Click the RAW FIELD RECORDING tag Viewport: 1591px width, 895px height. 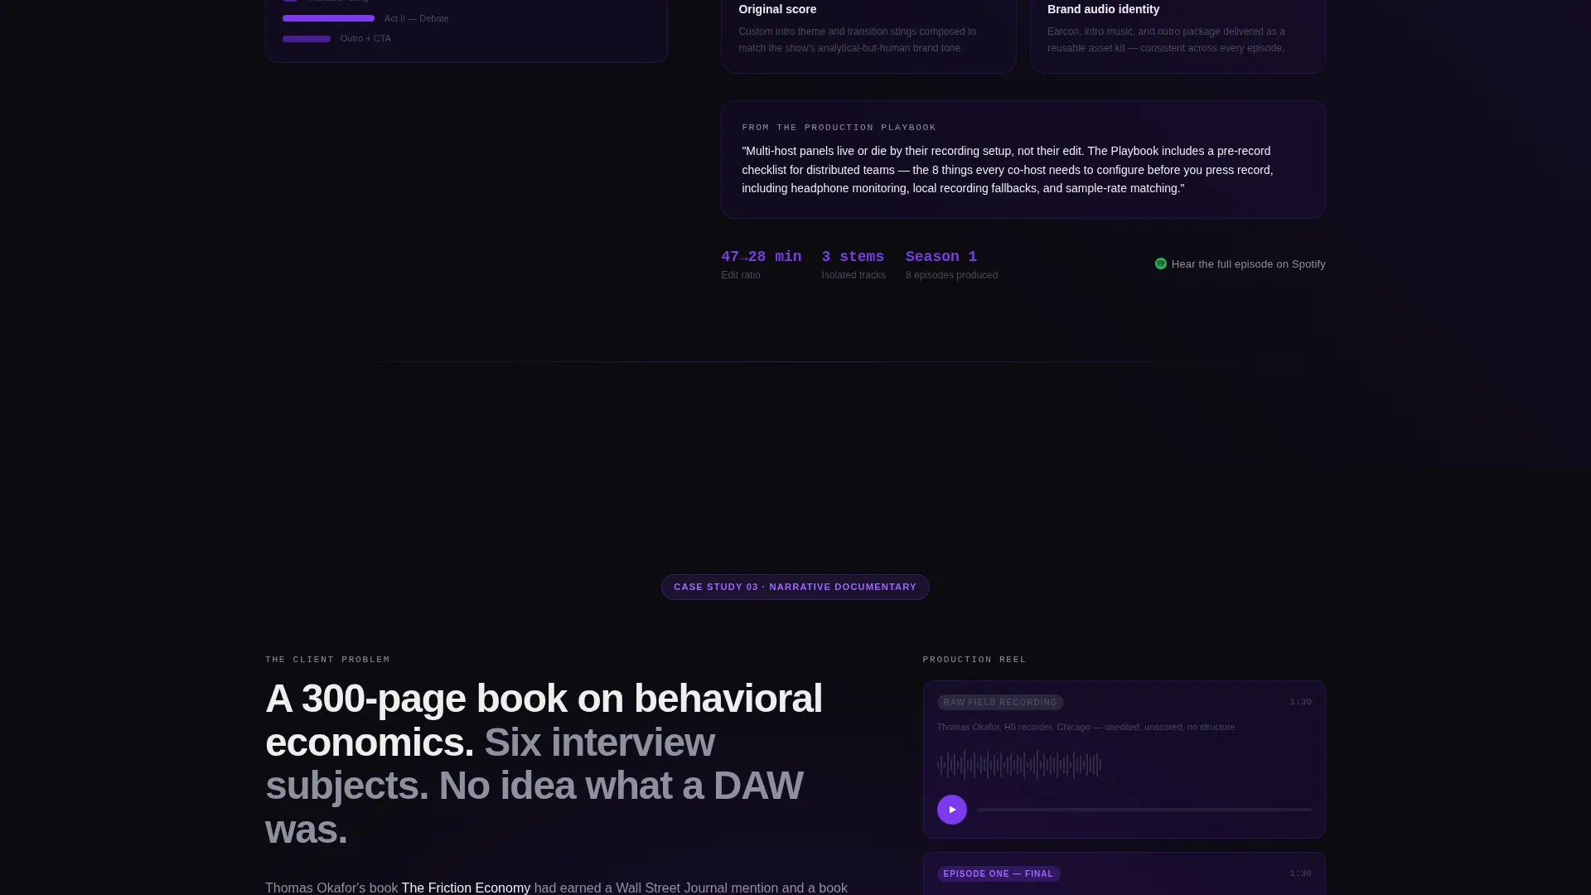click(1000, 702)
